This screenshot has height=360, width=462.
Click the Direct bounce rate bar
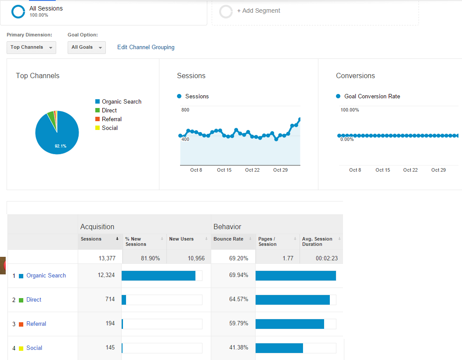click(x=292, y=300)
